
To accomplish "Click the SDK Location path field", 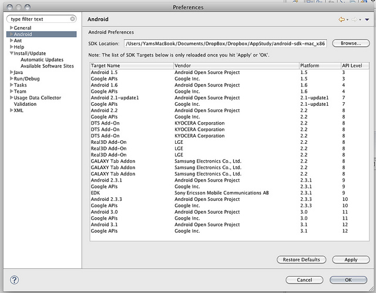I will pos(226,43).
